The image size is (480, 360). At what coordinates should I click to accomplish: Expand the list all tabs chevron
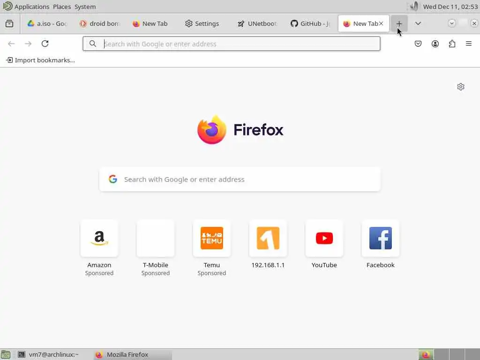[418, 23]
